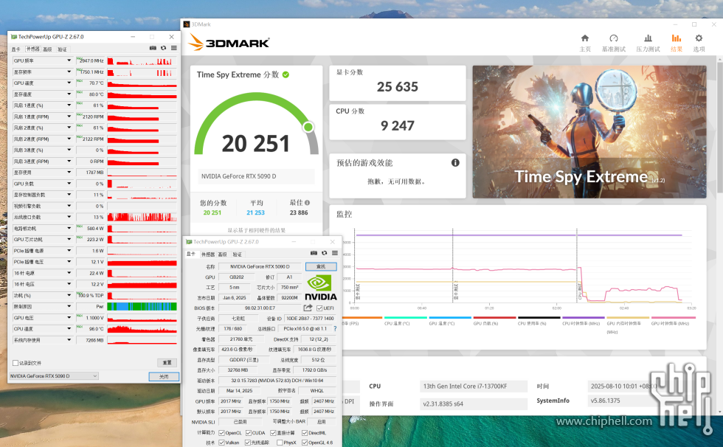
Task: Switch to 高级 tab in GPU-Z sensors window
Action: (x=47, y=49)
